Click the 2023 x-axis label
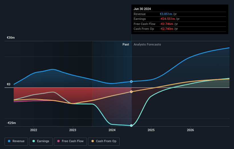 [x=73, y=130]
